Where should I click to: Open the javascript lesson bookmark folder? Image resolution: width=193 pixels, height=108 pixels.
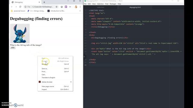[18, 11]
